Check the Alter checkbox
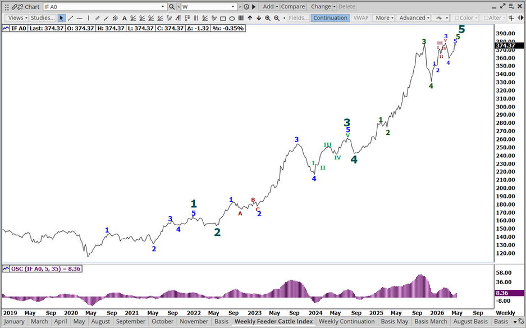 (x=486, y=18)
